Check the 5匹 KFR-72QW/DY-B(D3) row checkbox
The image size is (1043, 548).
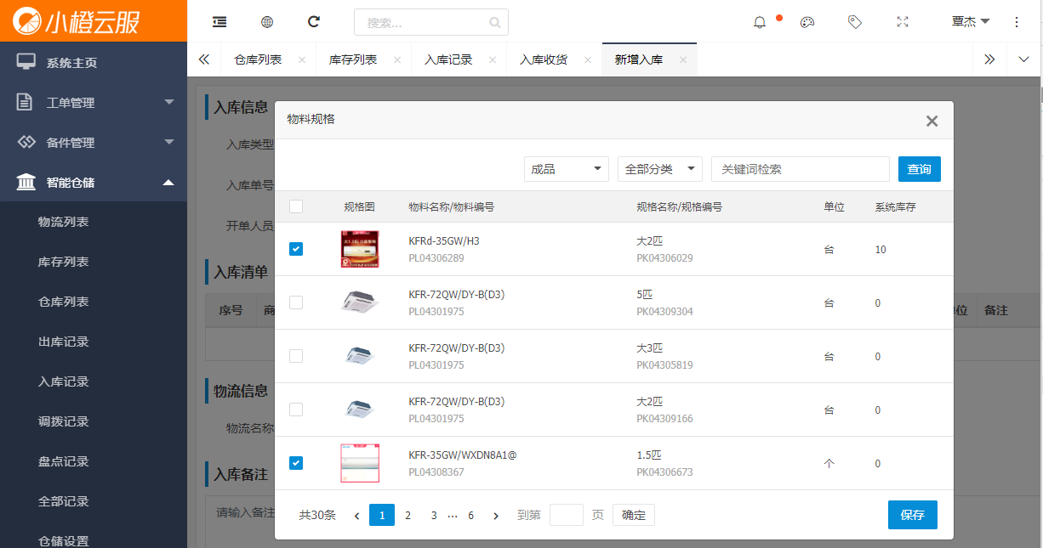coord(296,302)
